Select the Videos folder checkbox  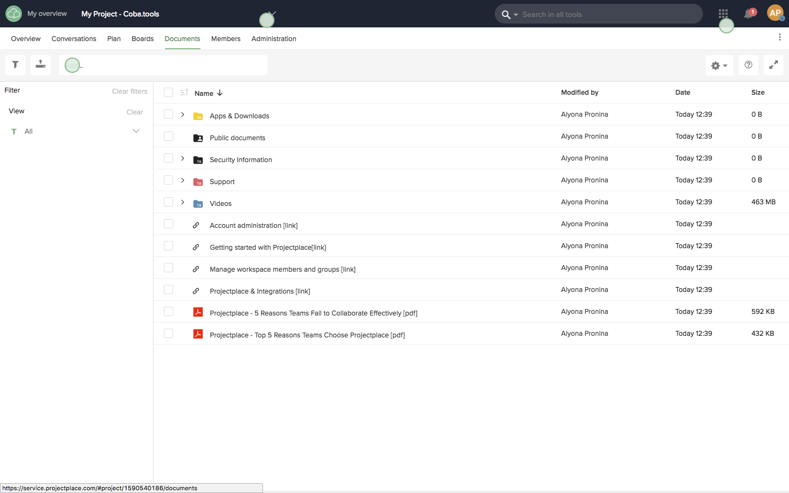coord(169,202)
